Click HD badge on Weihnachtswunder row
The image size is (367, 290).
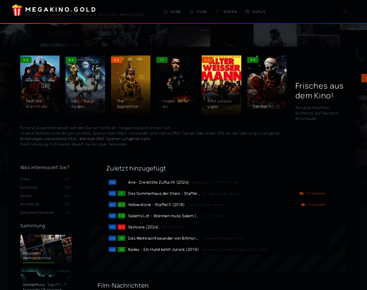[113, 238]
